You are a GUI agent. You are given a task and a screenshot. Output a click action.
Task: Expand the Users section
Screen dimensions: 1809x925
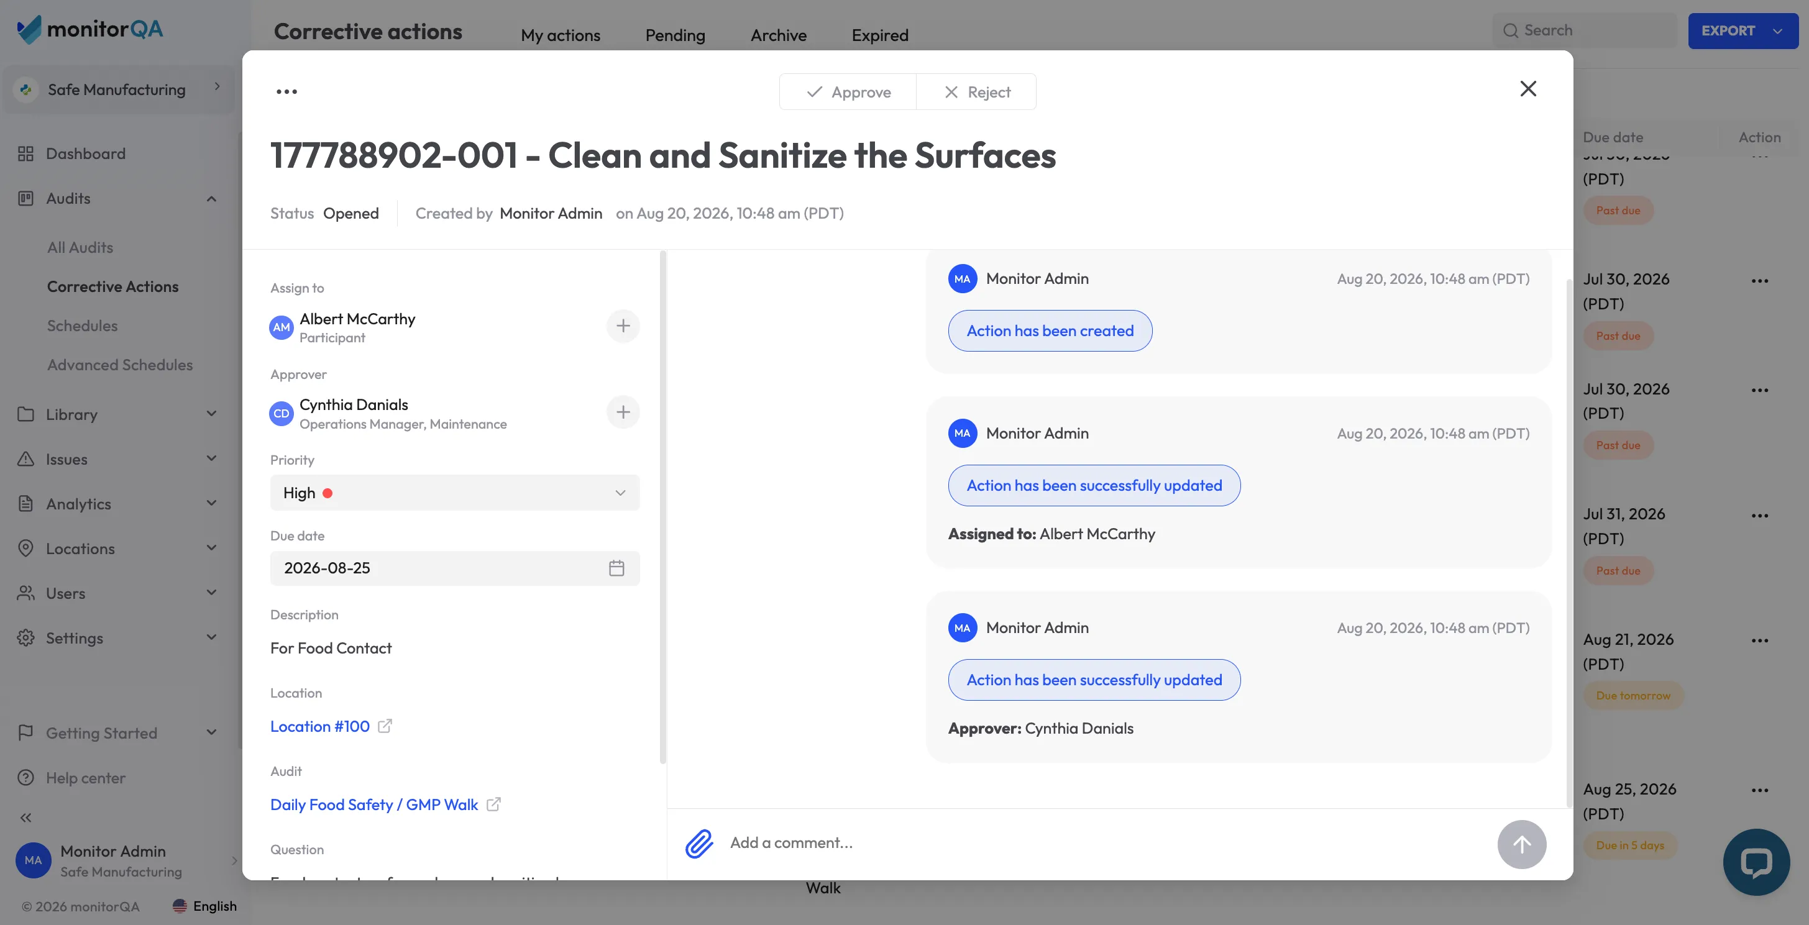(x=211, y=593)
